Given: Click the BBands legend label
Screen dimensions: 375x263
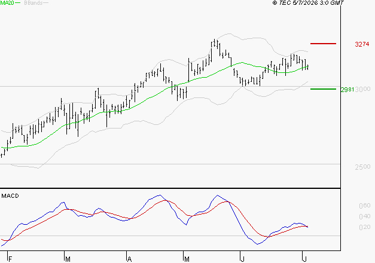Looking at the screenshot, I should [x=33, y=3].
